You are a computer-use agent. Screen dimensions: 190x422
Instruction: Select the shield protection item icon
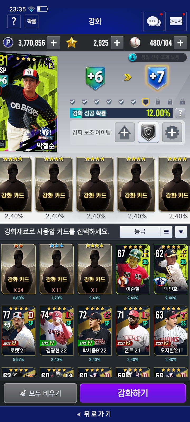[148, 132]
